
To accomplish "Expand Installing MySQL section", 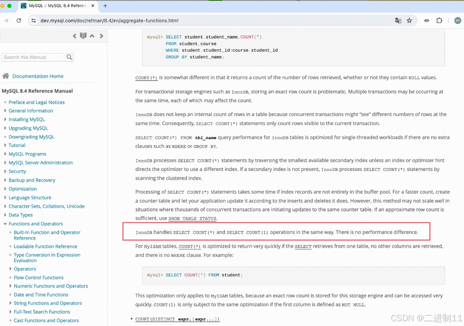I will pyautogui.click(x=5, y=120).
